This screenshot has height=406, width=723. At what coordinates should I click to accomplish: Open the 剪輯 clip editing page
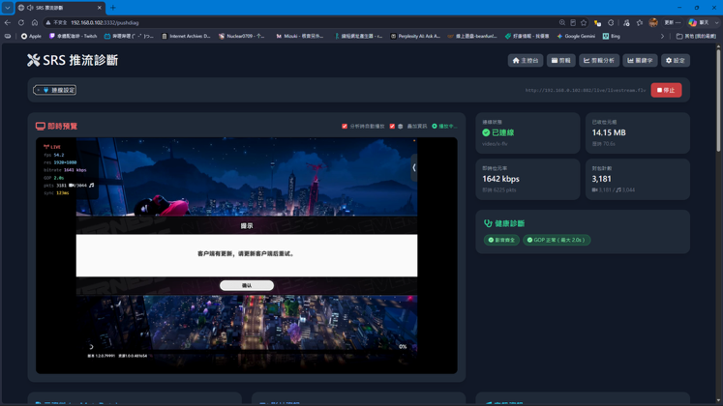coord(561,60)
